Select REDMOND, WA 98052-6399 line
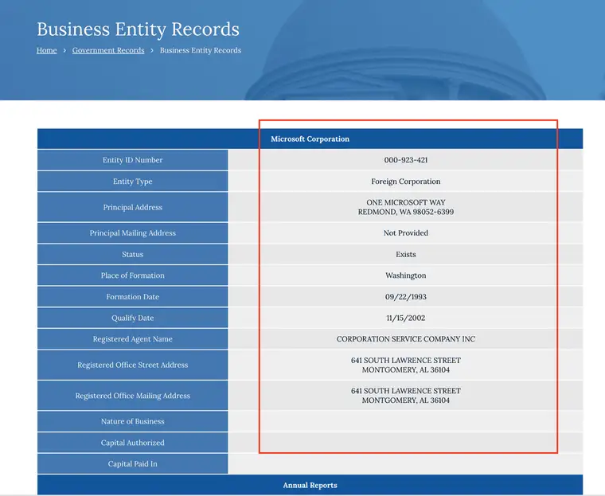 pyautogui.click(x=406, y=212)
